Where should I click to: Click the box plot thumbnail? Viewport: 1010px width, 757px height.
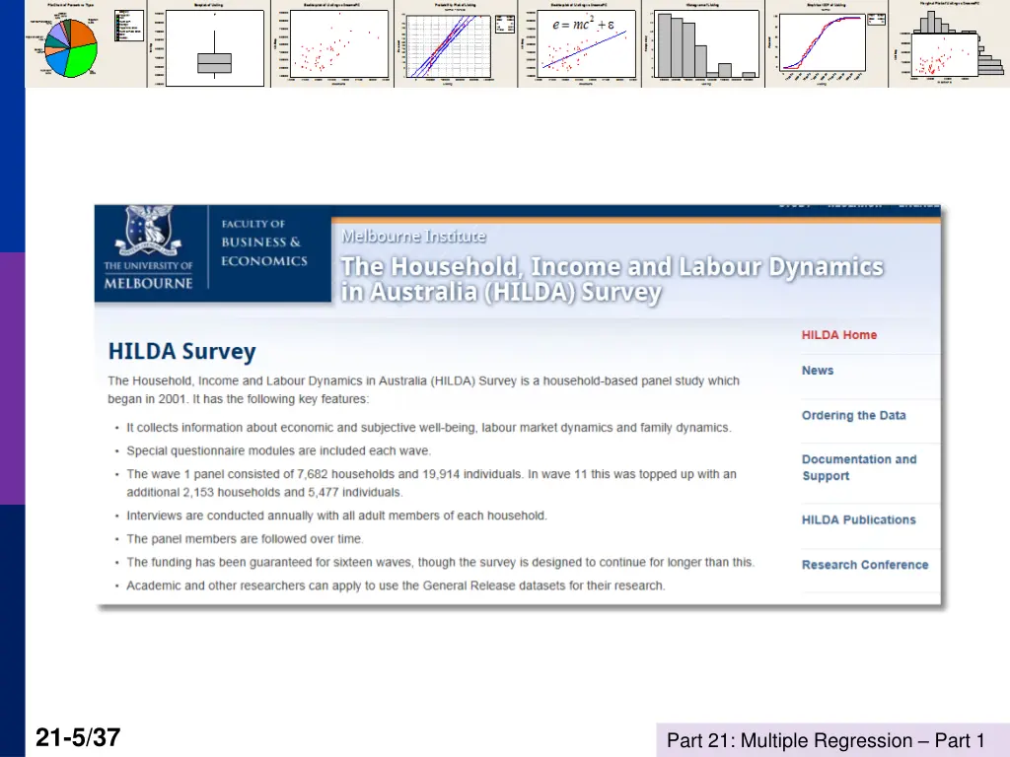tap(209, 43)
